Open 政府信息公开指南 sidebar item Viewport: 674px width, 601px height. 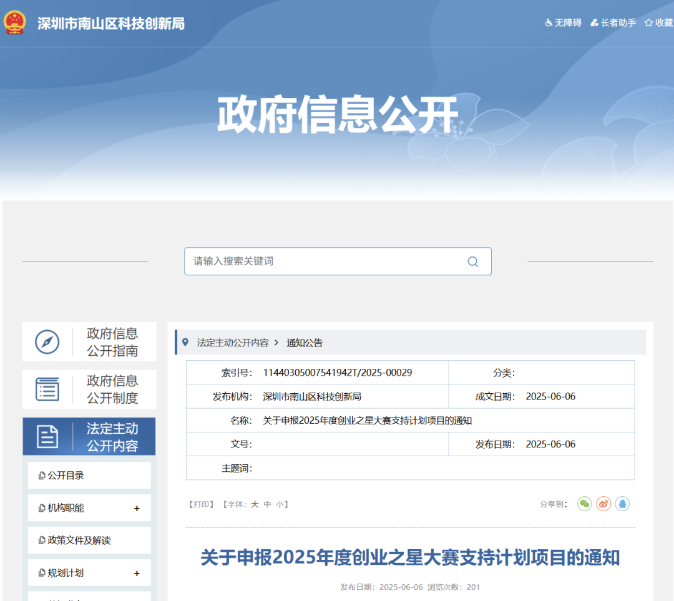89,342
